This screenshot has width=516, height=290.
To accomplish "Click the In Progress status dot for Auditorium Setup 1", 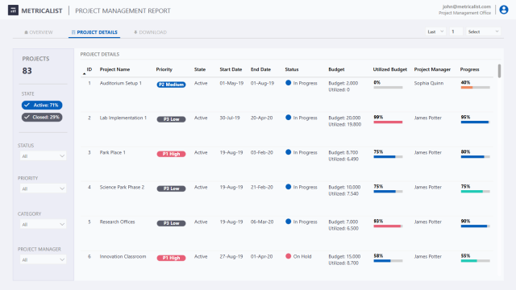I will click(x=289, y=83).
